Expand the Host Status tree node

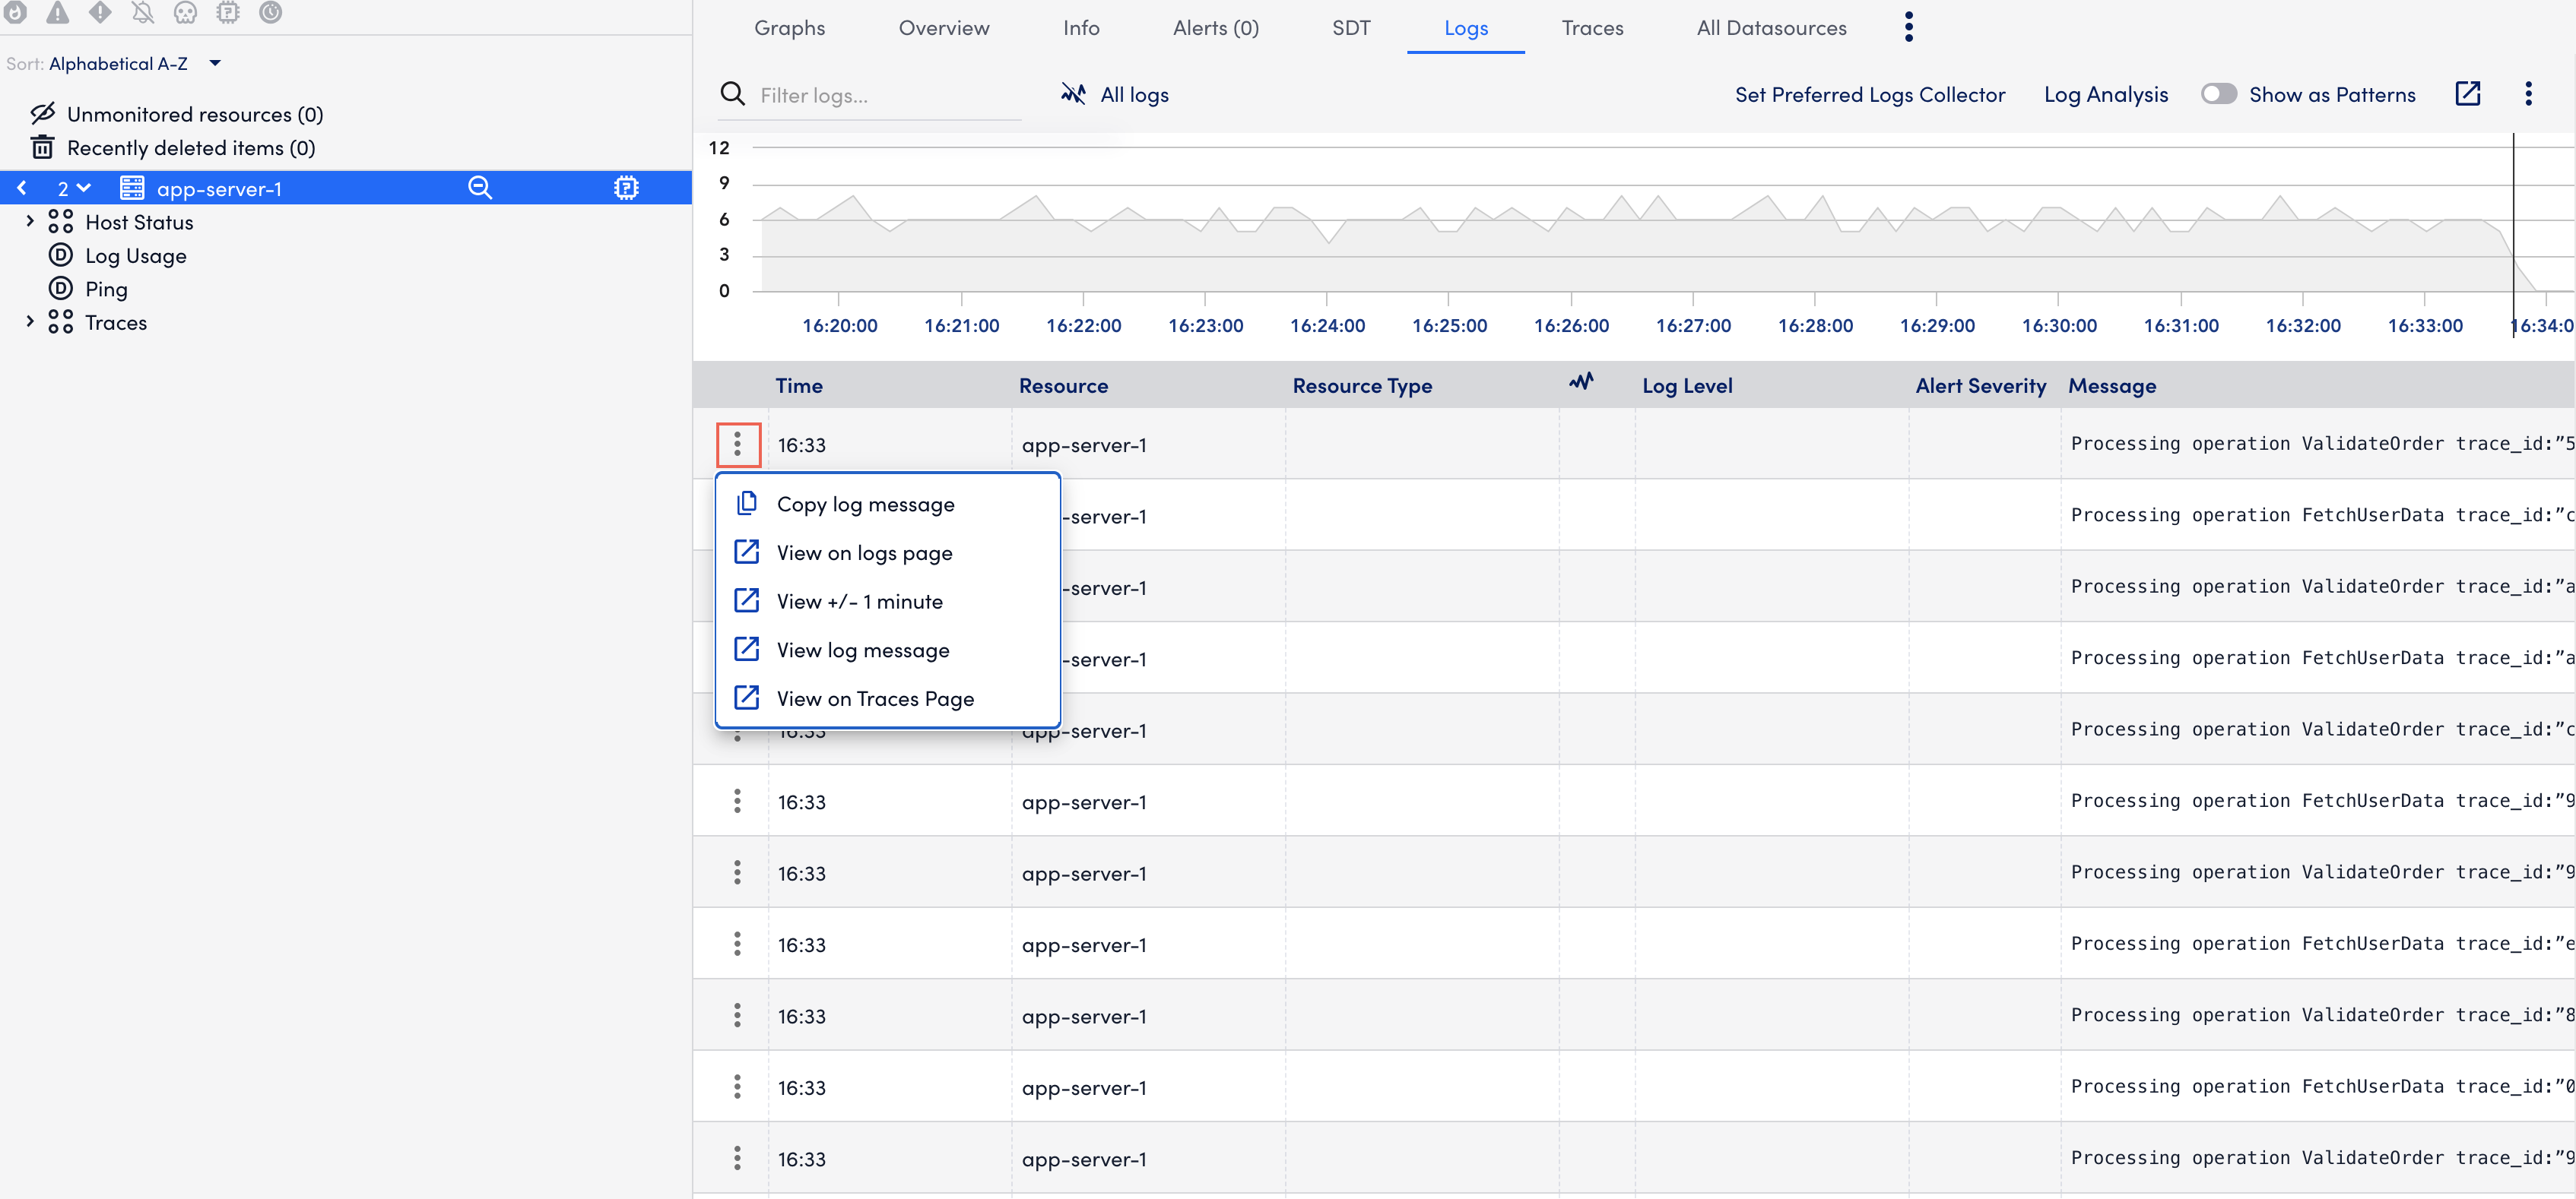click(30, 221)
